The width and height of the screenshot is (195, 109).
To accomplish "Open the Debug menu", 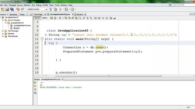I will (x=39, y=5).
